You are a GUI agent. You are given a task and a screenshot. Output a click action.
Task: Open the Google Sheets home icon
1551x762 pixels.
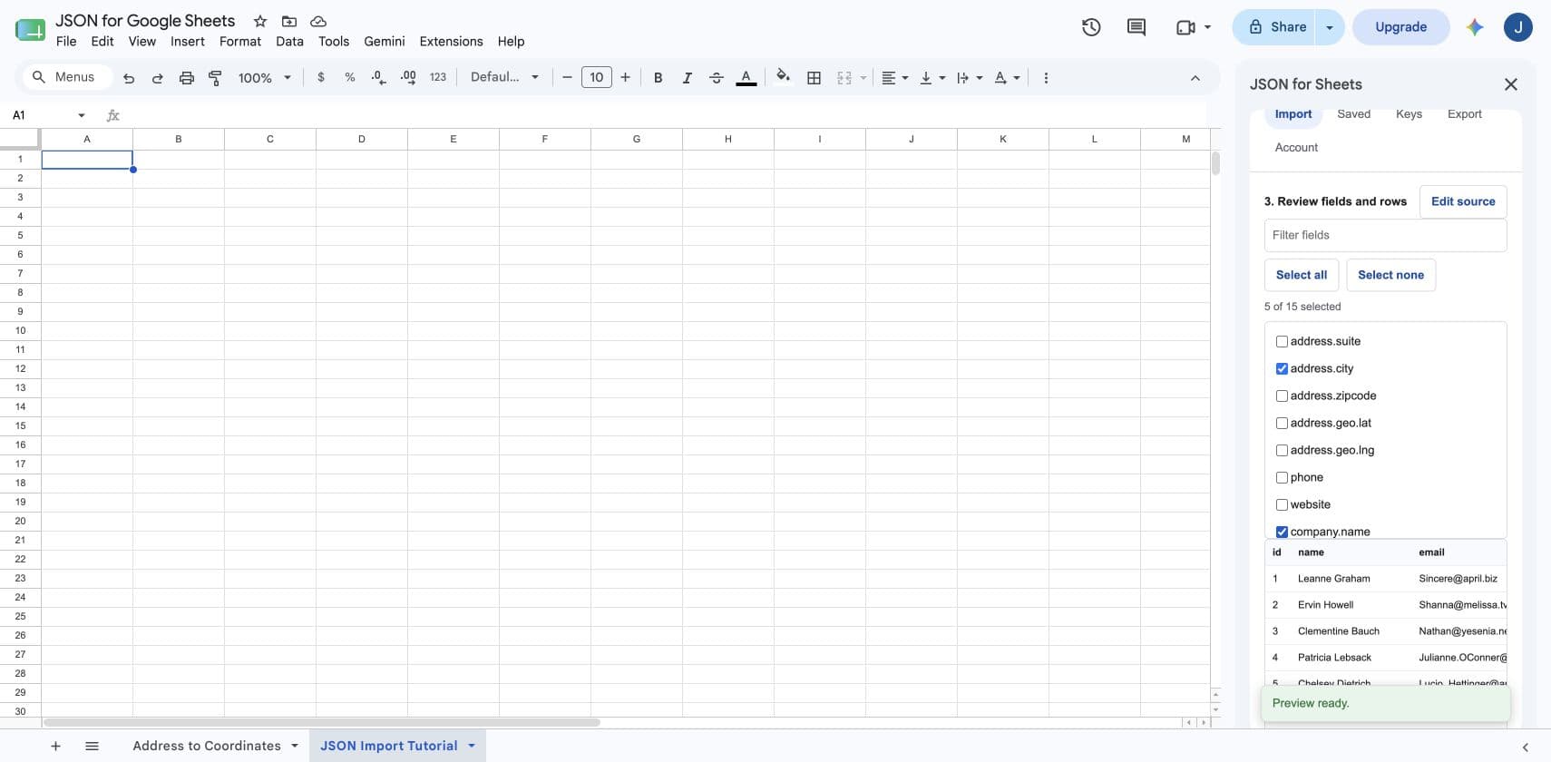pos(30,30)
